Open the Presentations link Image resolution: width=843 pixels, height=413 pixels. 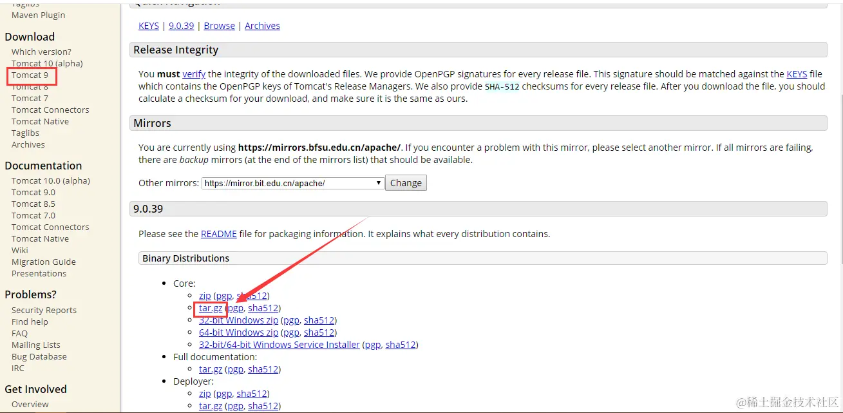point(39,273)
